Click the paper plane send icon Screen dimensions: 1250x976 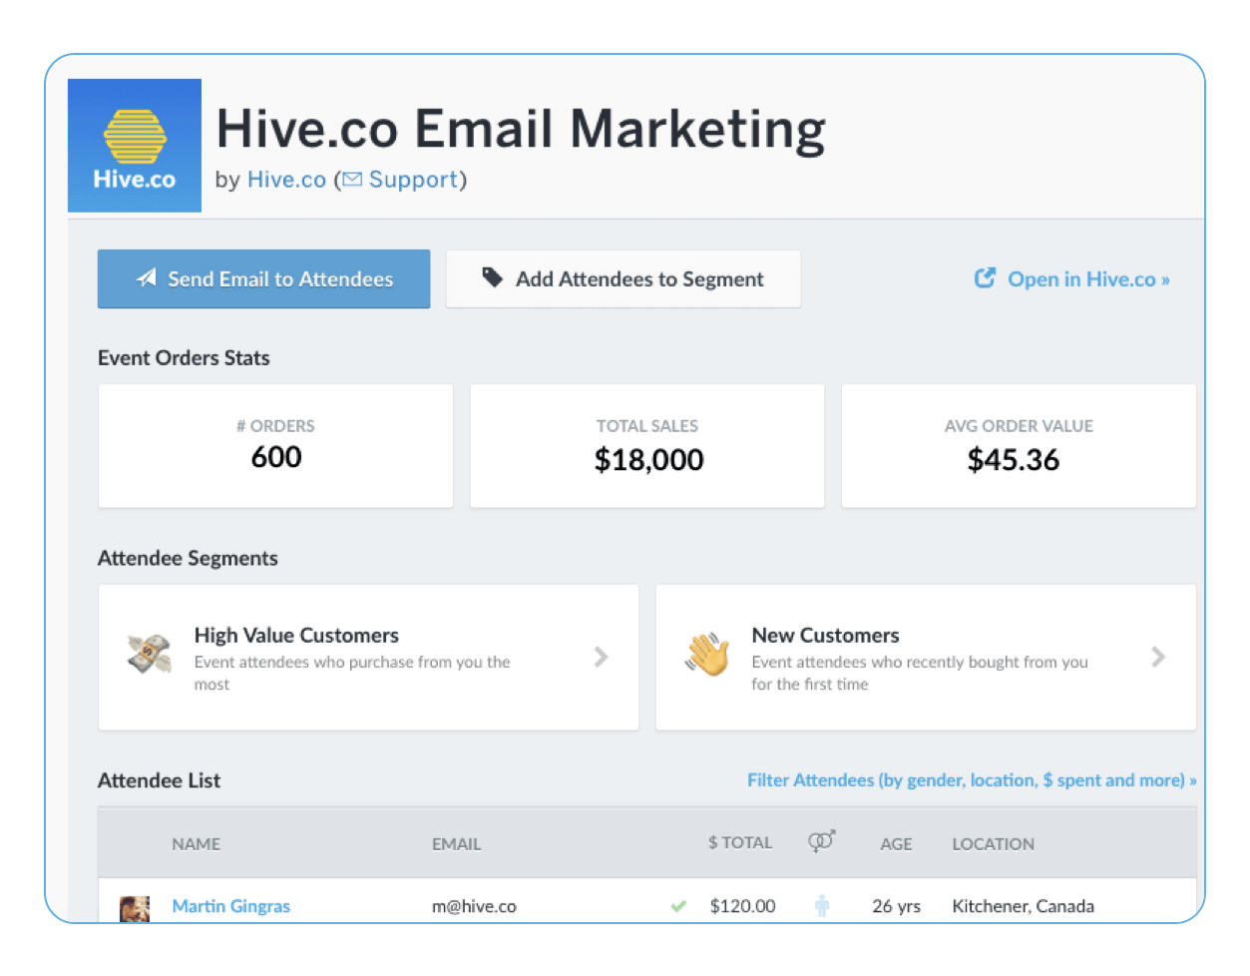click(x=147, y=277)
